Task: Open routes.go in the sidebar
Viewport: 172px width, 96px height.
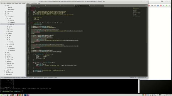Action: [12, 50]
